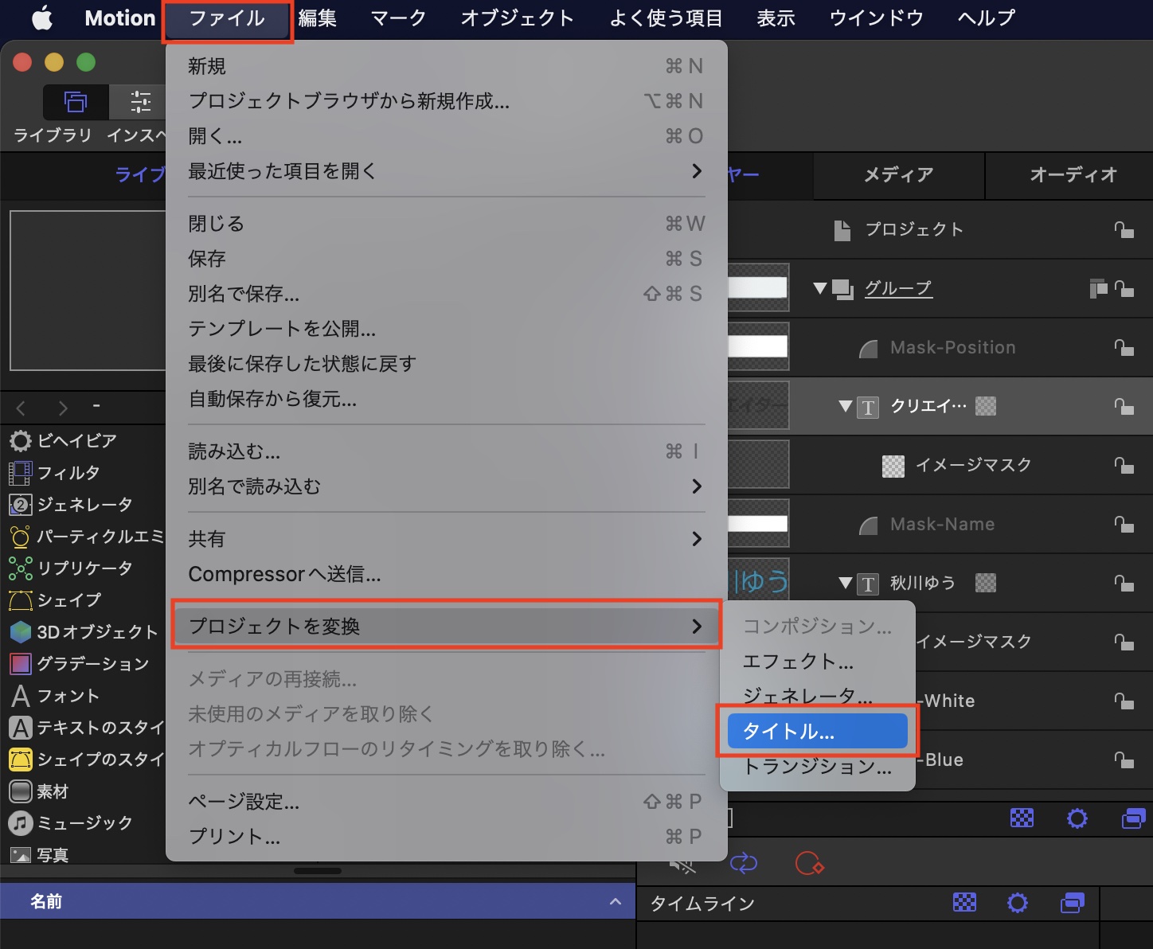
Task: Choose エフェクト… in the submenu
Action: click(817, 662)
